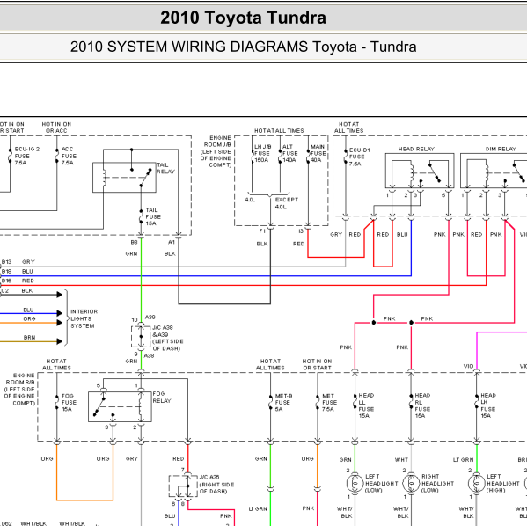Click the 'ECU-IG 2 FUSE 7.5A' label
This screenshot has height=526, width=527.
coord(27,156)
